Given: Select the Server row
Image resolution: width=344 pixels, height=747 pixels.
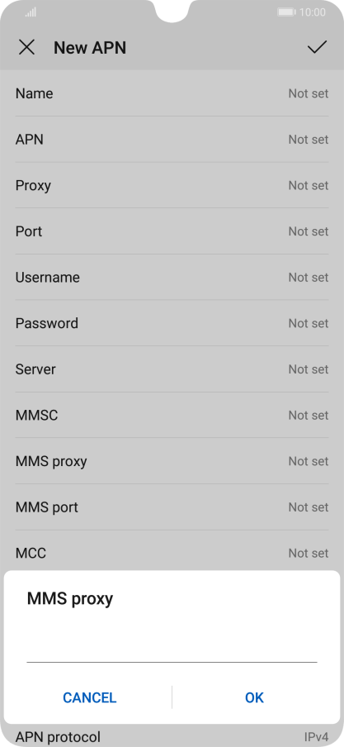Looking at the screenshot, I should coord(172,369).
